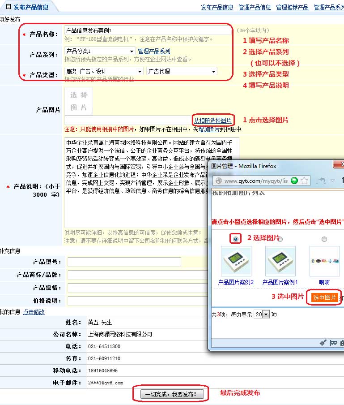Select radio button above 产品图片案例1
Viewport: 344px width, 405px height.
pyautogui.click(x=280, y=239)
